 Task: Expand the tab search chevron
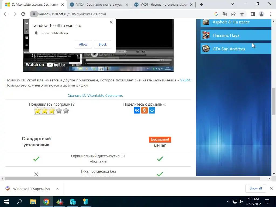[232, 4]
